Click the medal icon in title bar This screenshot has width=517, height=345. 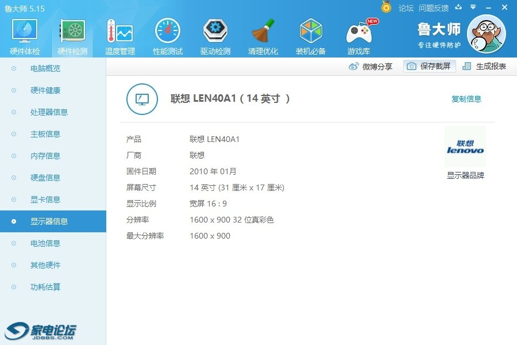click(386, 7)
